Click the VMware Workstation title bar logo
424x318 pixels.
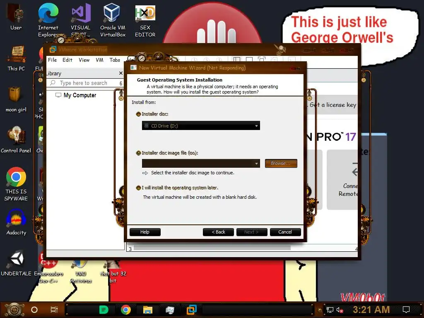53,49
